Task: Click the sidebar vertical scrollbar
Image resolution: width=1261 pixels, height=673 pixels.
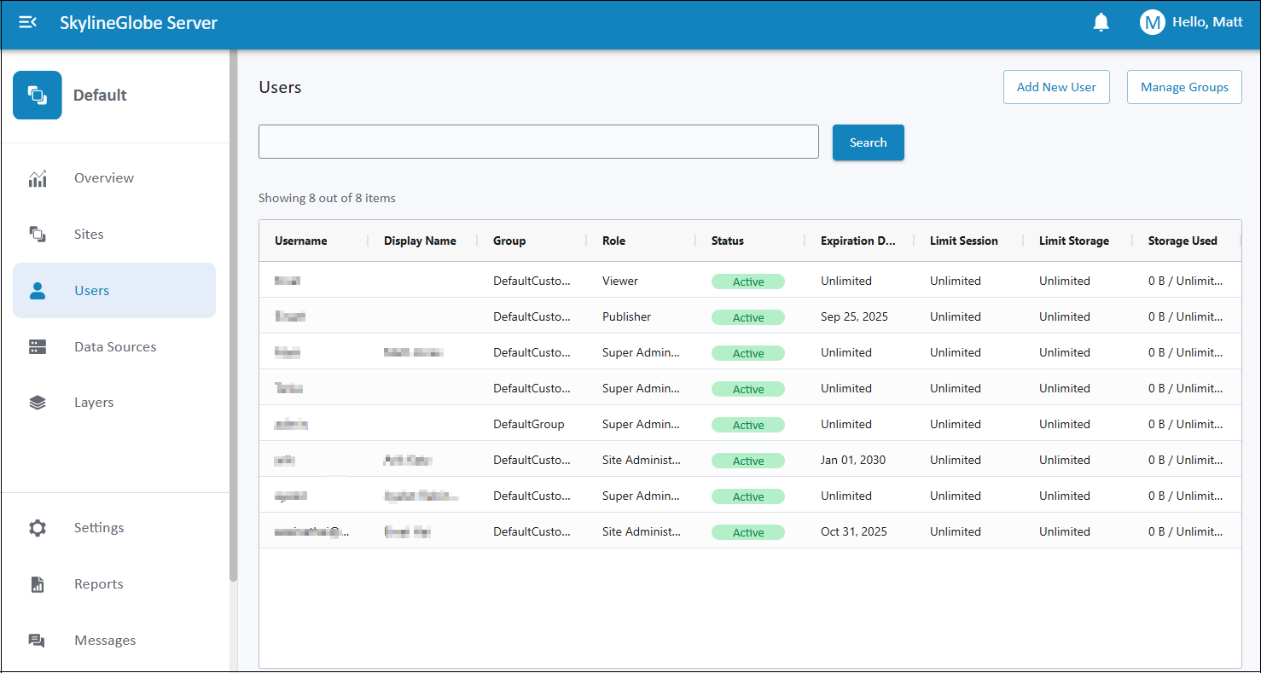Action: 233,316
